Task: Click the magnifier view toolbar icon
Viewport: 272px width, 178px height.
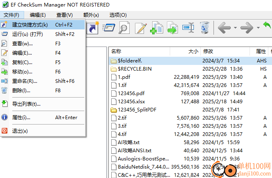Action: [124, 28]
